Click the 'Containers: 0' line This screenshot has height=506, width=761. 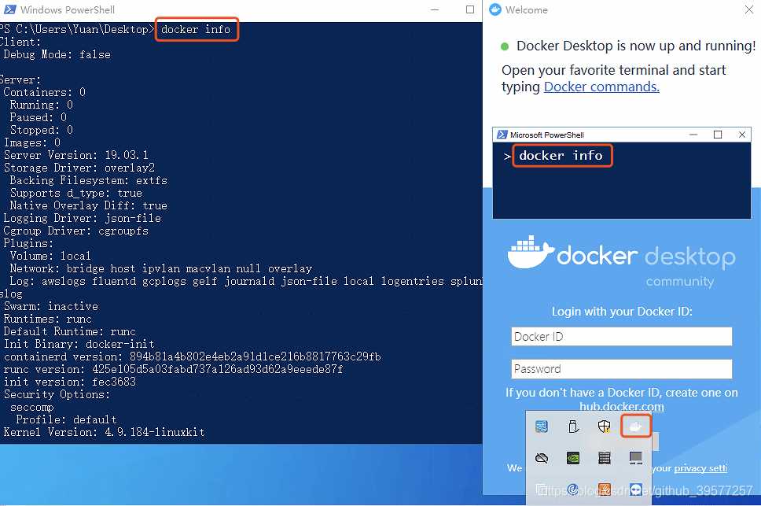point(44,92)
